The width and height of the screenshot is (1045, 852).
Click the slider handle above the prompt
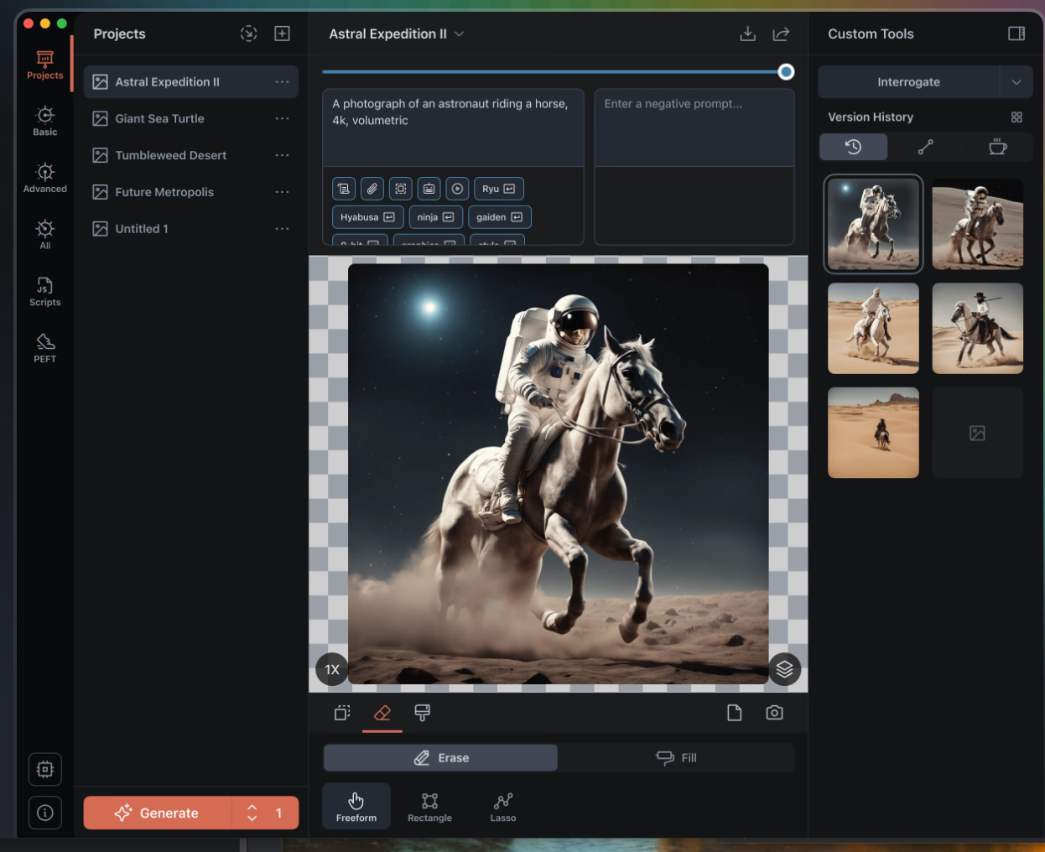[786, 72]
